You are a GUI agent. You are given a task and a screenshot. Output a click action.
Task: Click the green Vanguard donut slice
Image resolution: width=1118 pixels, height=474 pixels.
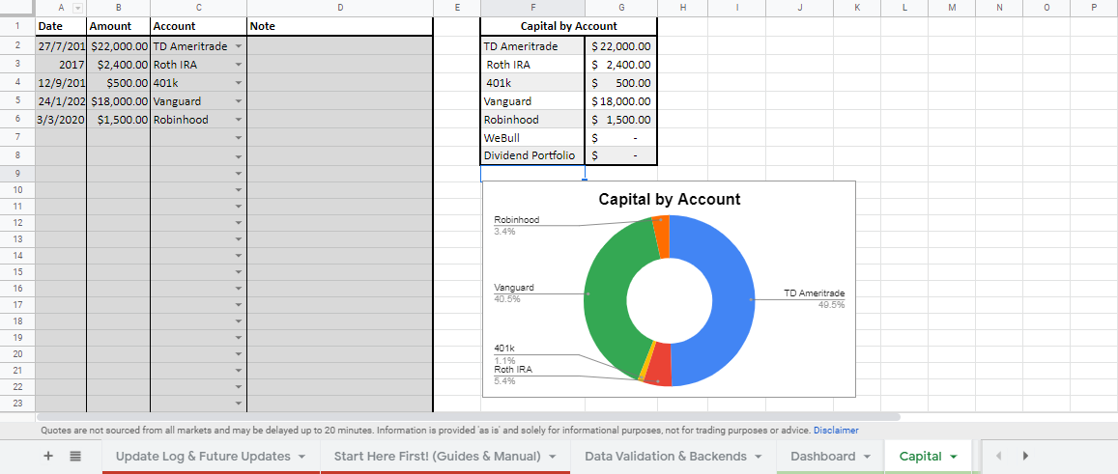pos(606,293)
